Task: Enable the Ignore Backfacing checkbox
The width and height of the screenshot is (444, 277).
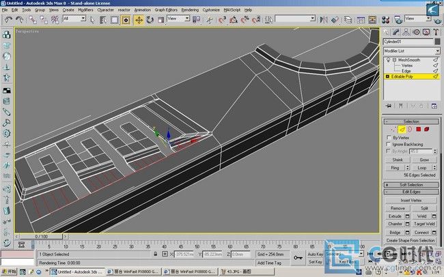Action: [x=389, y=145]
